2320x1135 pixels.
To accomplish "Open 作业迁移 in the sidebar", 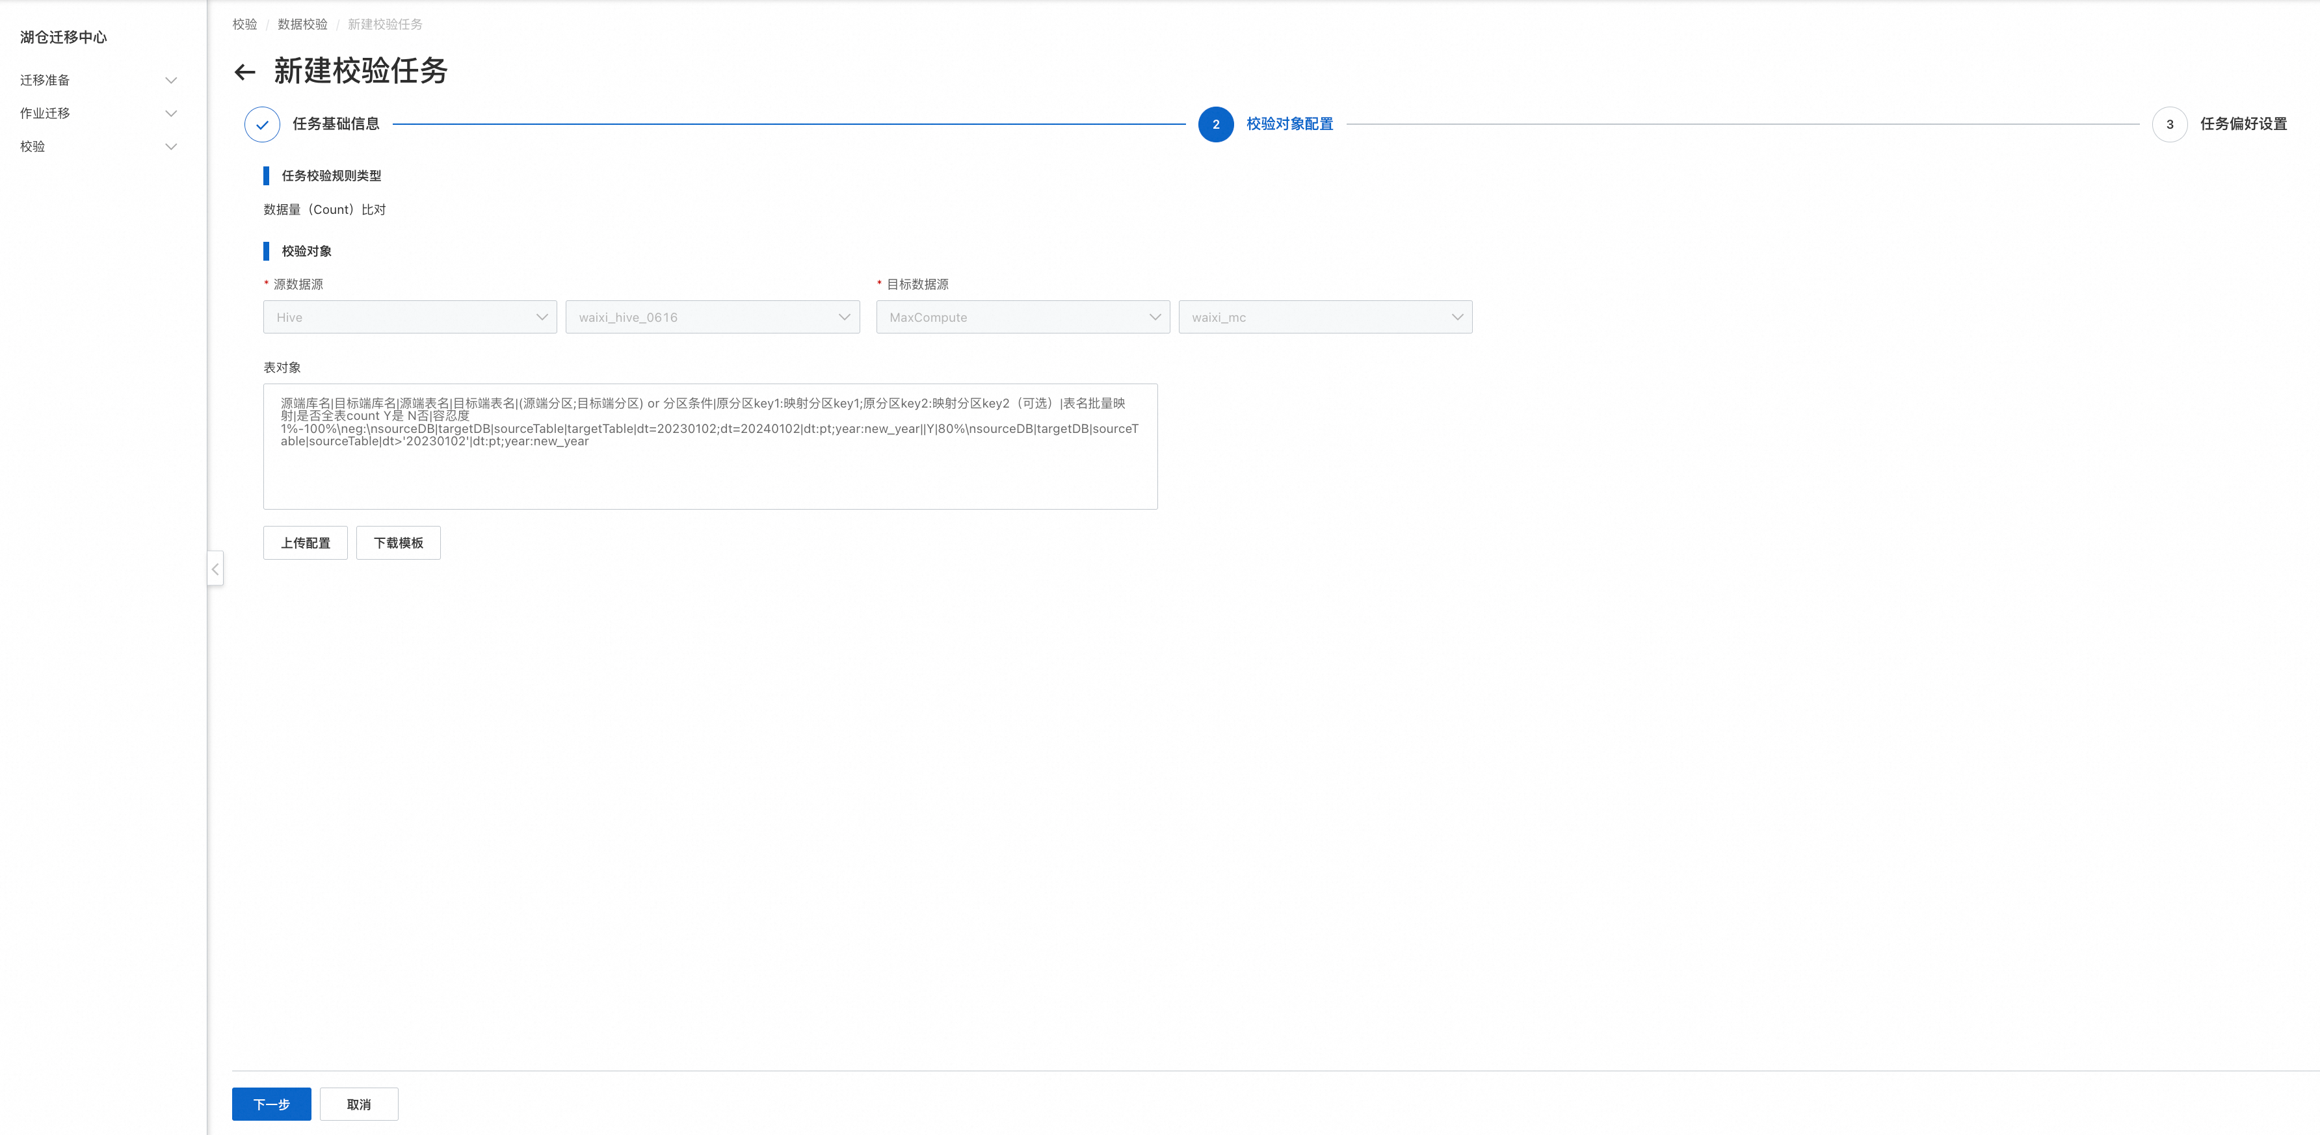I will coord(45,113).
